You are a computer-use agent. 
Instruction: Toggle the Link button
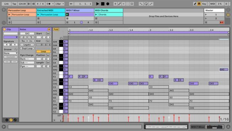coord(6,4)
